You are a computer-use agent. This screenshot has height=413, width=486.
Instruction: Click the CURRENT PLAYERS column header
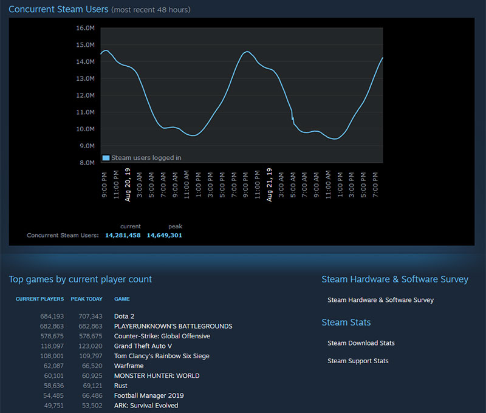tap(39, 299)
